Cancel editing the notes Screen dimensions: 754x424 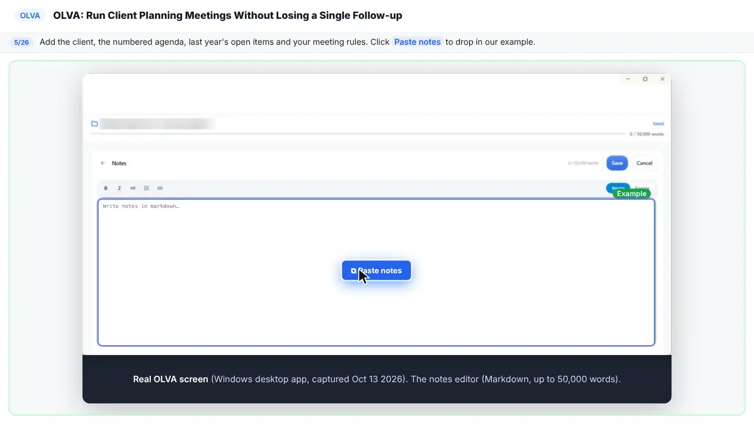point(644,163)
